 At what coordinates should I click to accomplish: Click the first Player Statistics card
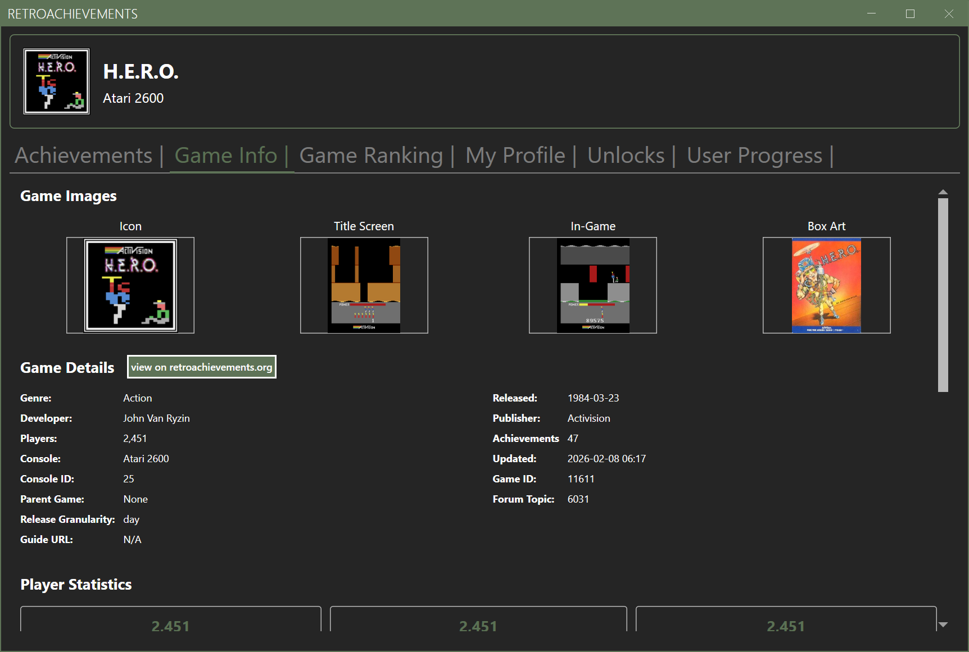[171, 619]
